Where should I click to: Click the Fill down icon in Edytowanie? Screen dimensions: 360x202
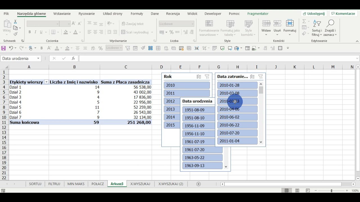click(304, 27)
